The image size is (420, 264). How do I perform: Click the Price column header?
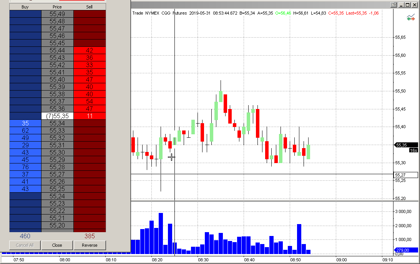[x=57, y=7]
